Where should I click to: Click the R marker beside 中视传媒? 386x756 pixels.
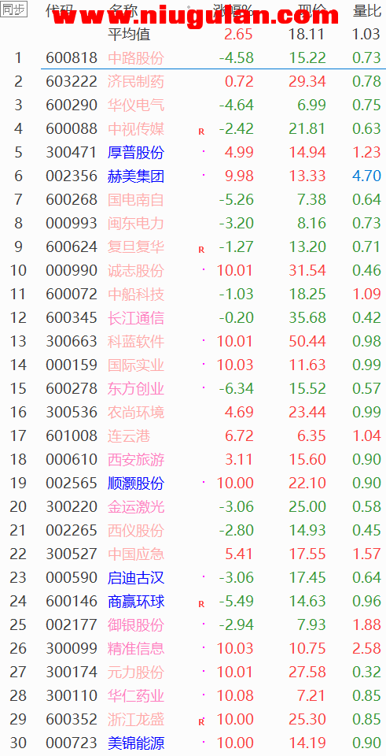[202, 132]
